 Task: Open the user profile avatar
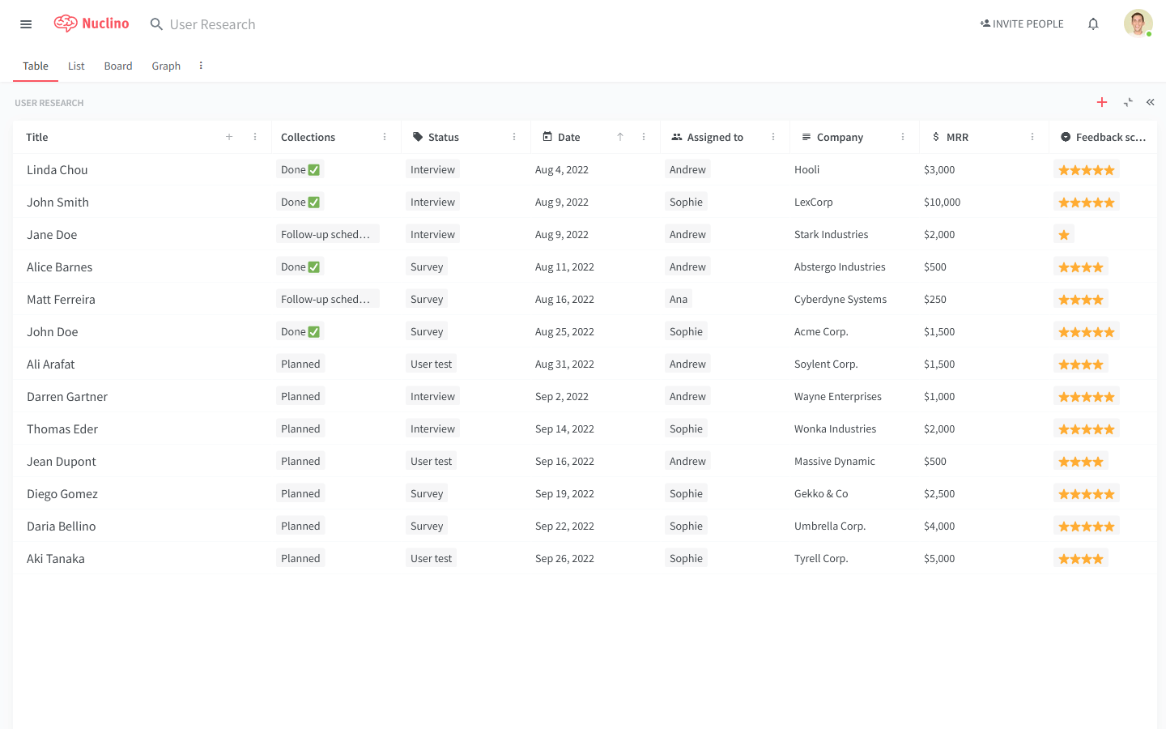pos(1138,23)
